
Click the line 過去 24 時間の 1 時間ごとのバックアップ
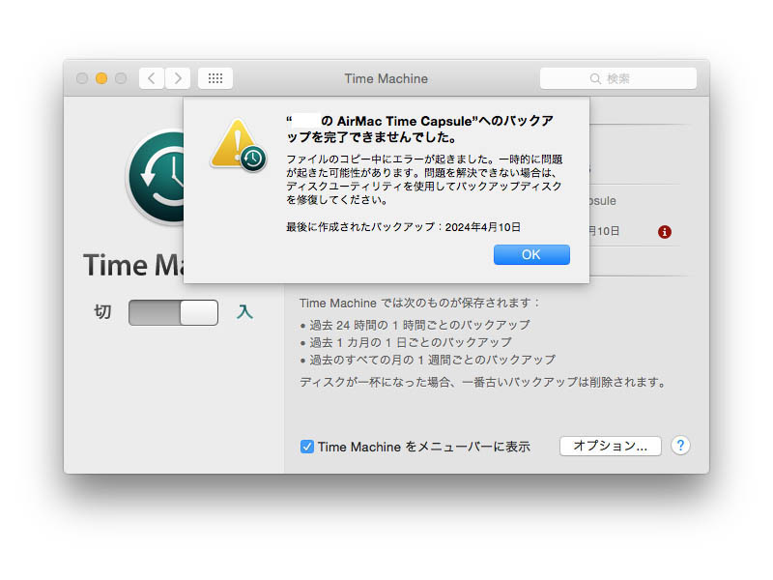tap(419, 325)
